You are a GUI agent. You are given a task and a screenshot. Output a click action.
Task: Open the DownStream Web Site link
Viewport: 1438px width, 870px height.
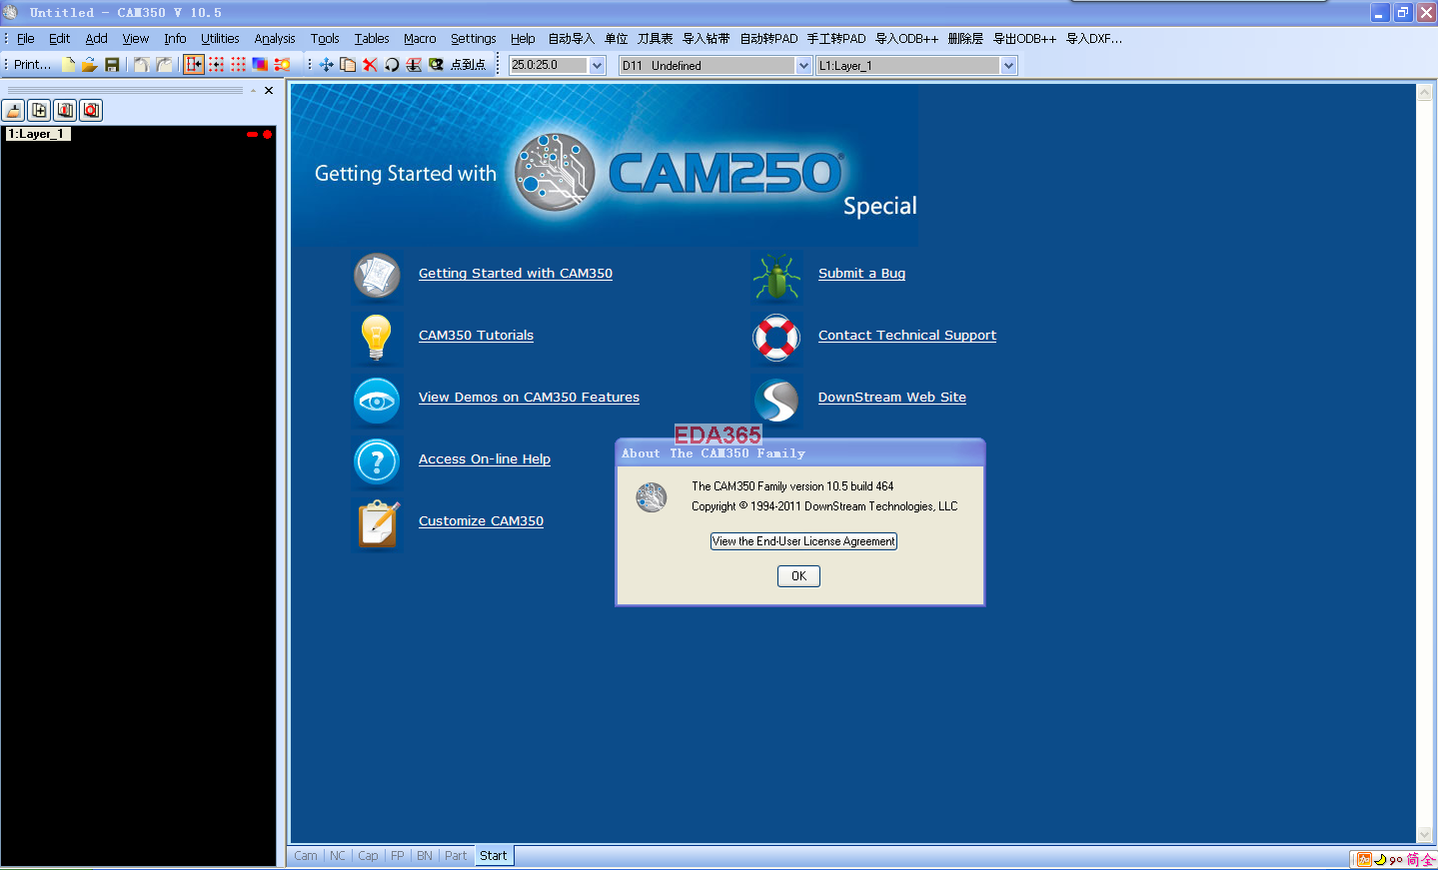click(x=892, y=398)
